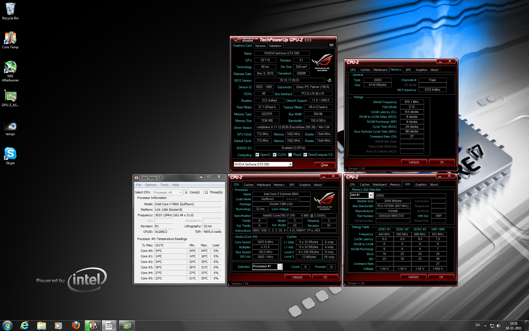Screen dimensions: 529x331
Task: Switch to Core Temp taskbar item
Action: (x=92, y=325)
